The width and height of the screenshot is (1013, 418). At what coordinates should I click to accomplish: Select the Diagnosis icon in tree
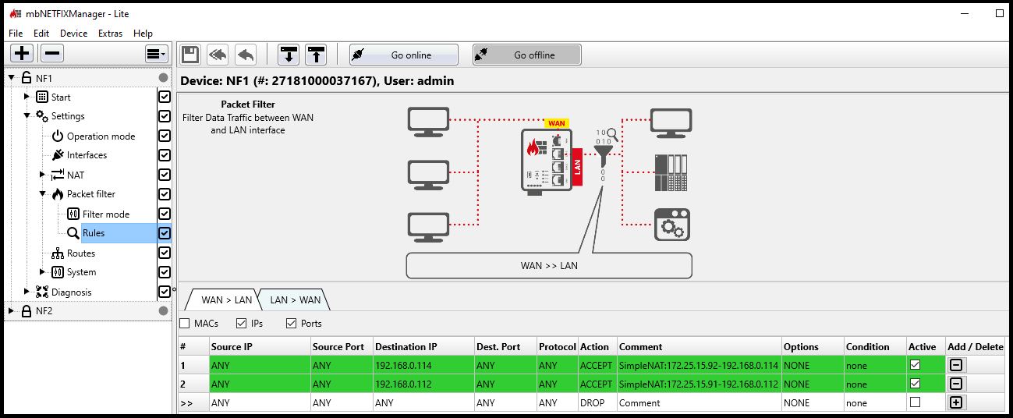[42, 292]
